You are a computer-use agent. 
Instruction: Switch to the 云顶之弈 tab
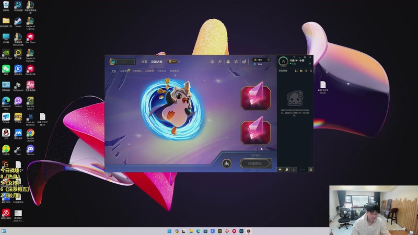tap(157, 62)
